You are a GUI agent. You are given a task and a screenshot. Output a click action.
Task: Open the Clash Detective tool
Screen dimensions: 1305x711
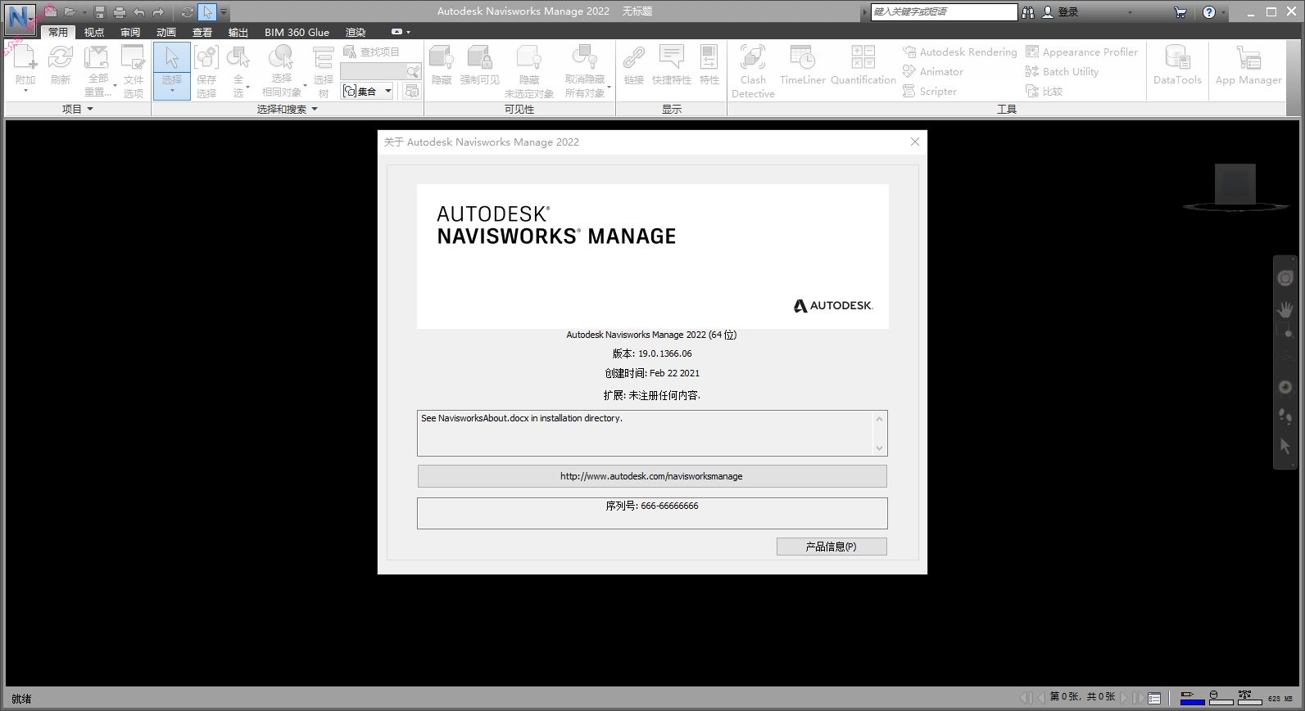click(753, 70)
